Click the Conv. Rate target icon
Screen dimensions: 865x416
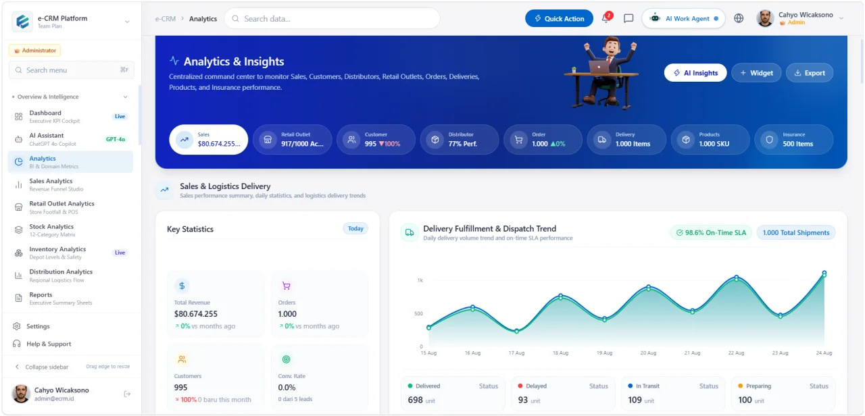286,359
